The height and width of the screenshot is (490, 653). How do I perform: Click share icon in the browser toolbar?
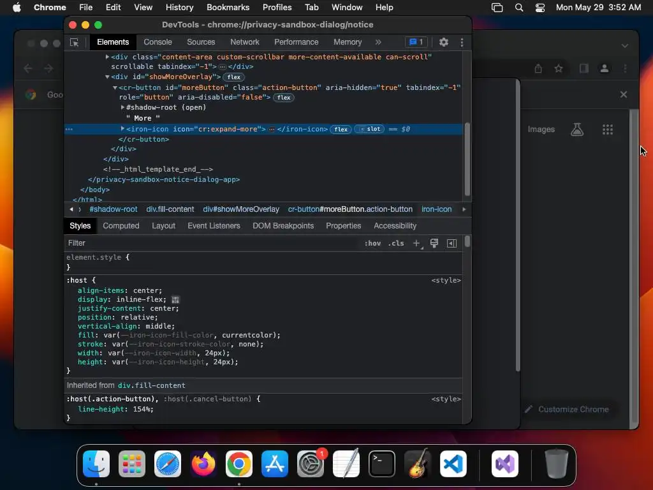pos(538,69)
